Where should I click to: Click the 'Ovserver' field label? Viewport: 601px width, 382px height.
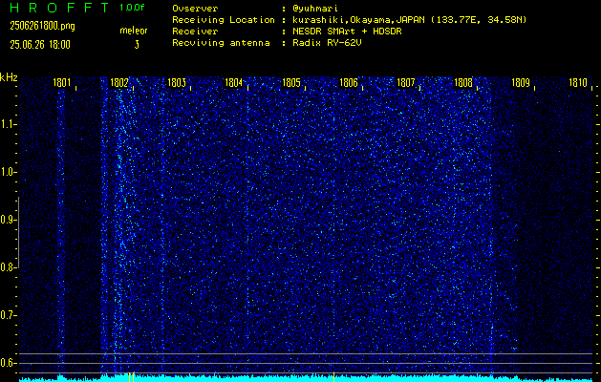pyautogui.click(x=195, y=9)
